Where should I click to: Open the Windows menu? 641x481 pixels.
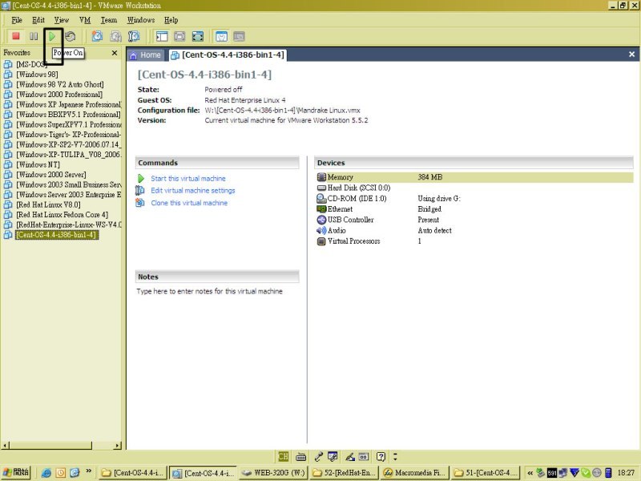(x=141, y=20)
